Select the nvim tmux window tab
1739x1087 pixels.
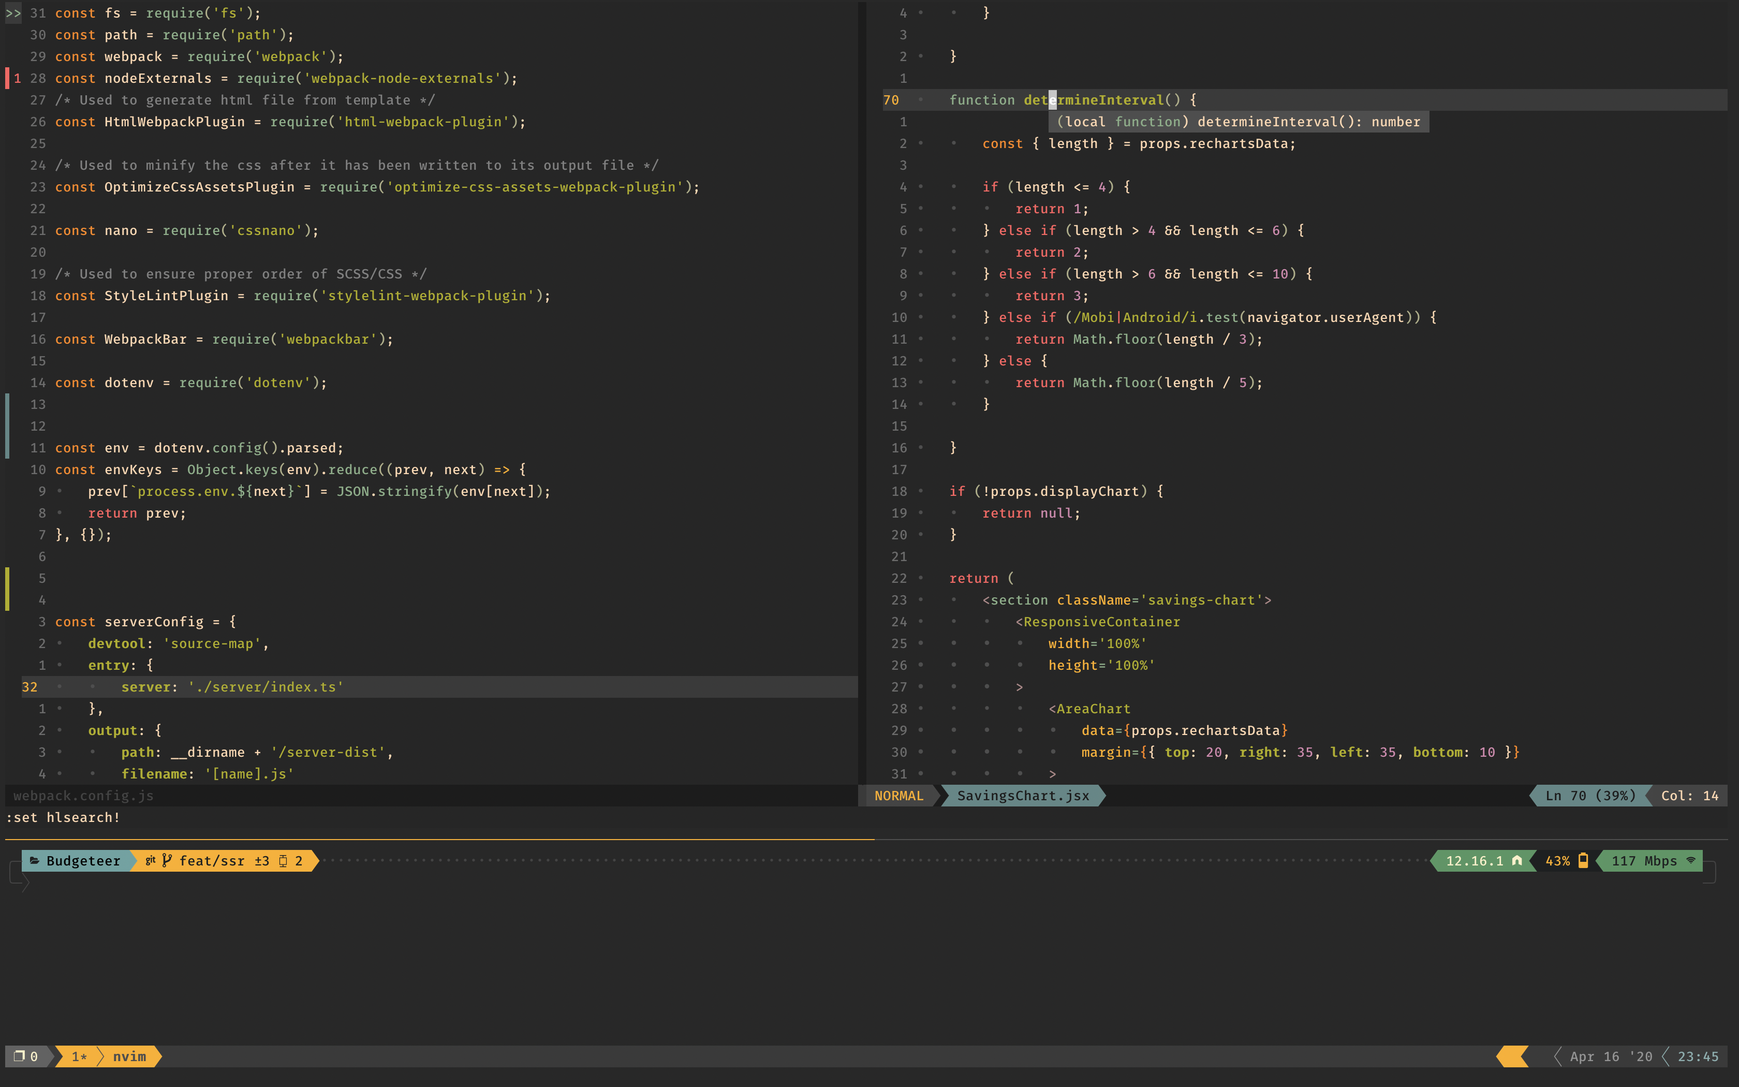pos(129,1056)
